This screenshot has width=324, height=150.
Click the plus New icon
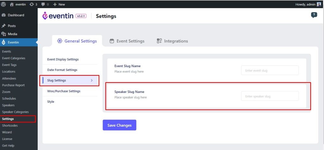point(55,4)
